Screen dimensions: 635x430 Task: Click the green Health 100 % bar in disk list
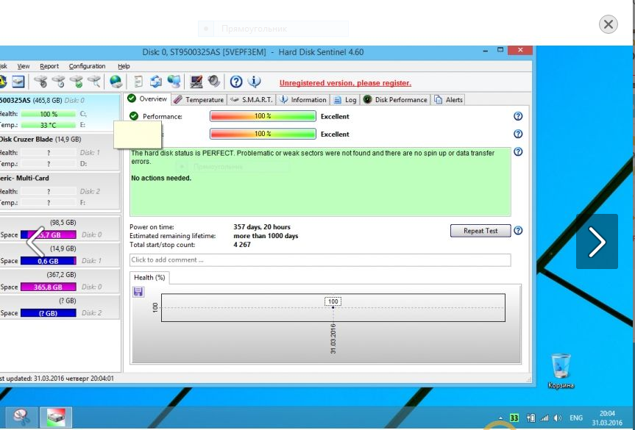(48, 114)
